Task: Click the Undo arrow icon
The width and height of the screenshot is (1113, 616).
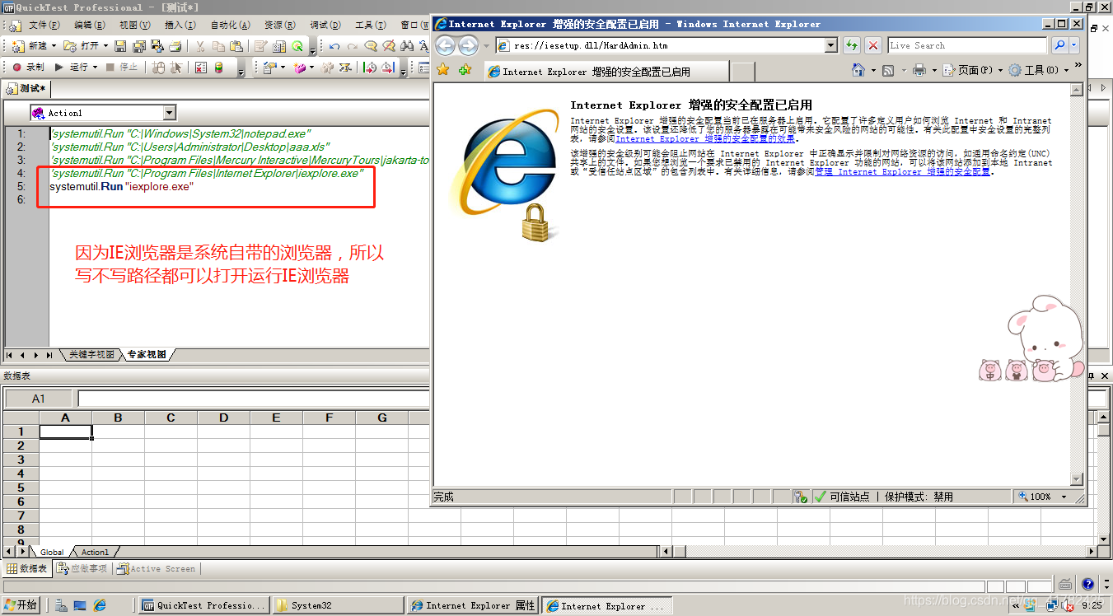Action: (x=334, y=46)
